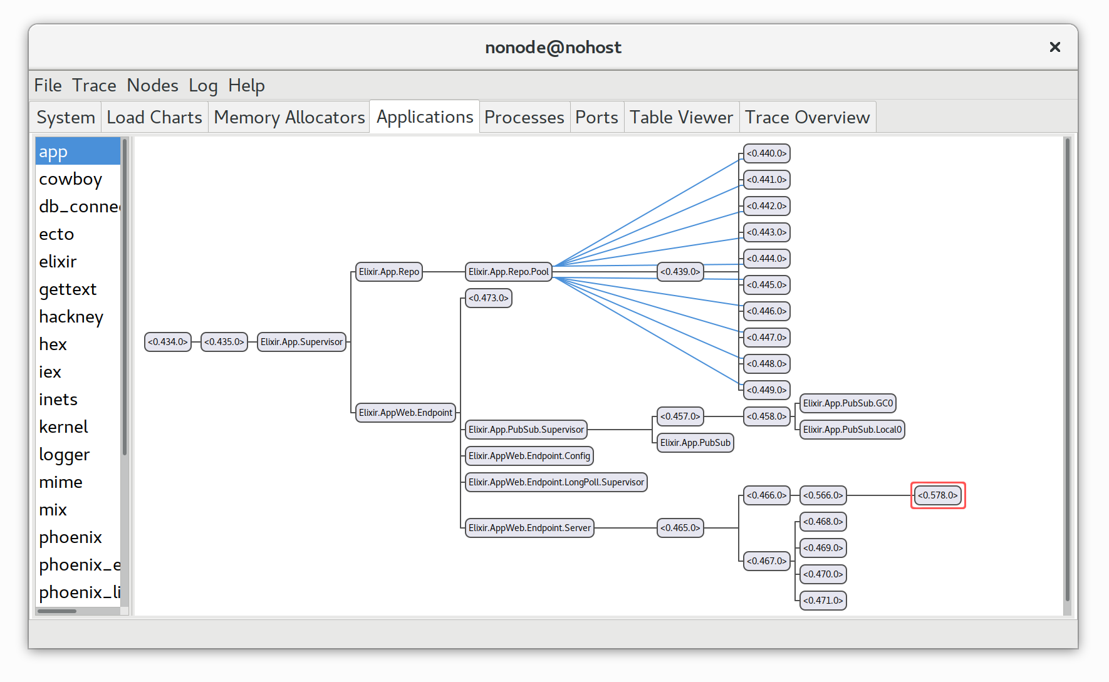Open the Memory Allocators tab
The height and width of the screenshot is (682, 1109).
click(x=289, y=118)
